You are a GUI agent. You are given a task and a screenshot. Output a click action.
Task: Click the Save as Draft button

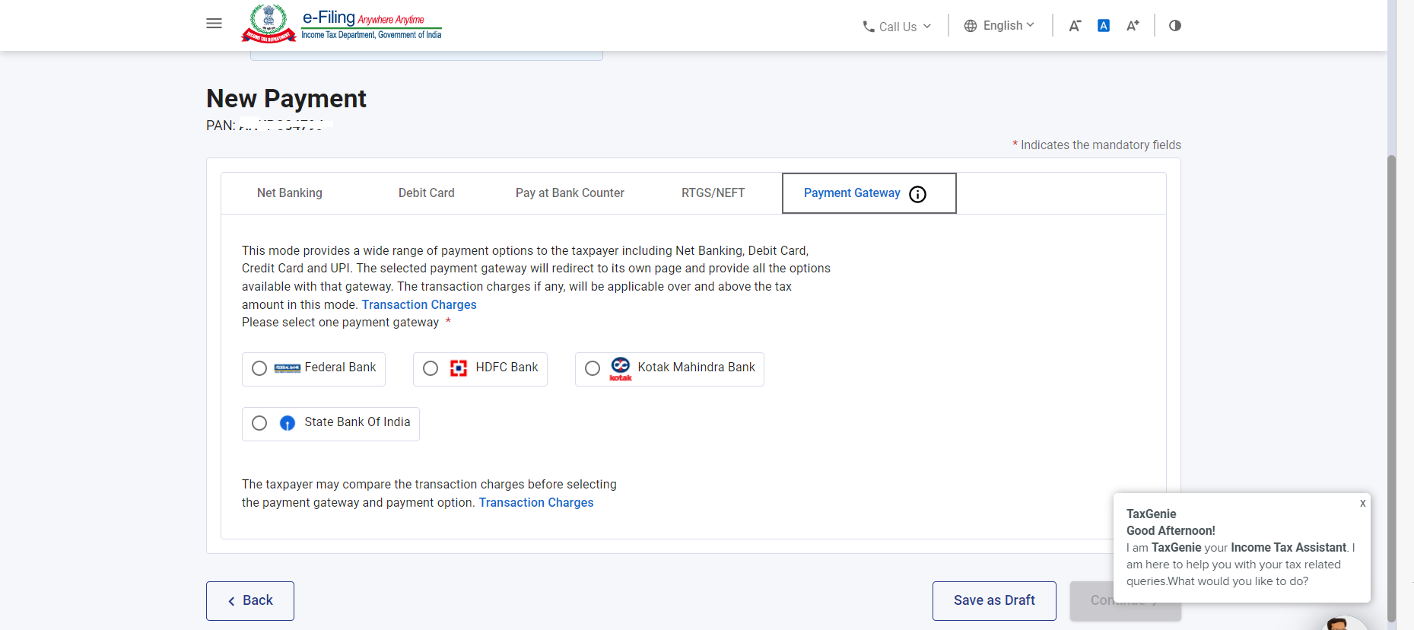tap(993, 600)
